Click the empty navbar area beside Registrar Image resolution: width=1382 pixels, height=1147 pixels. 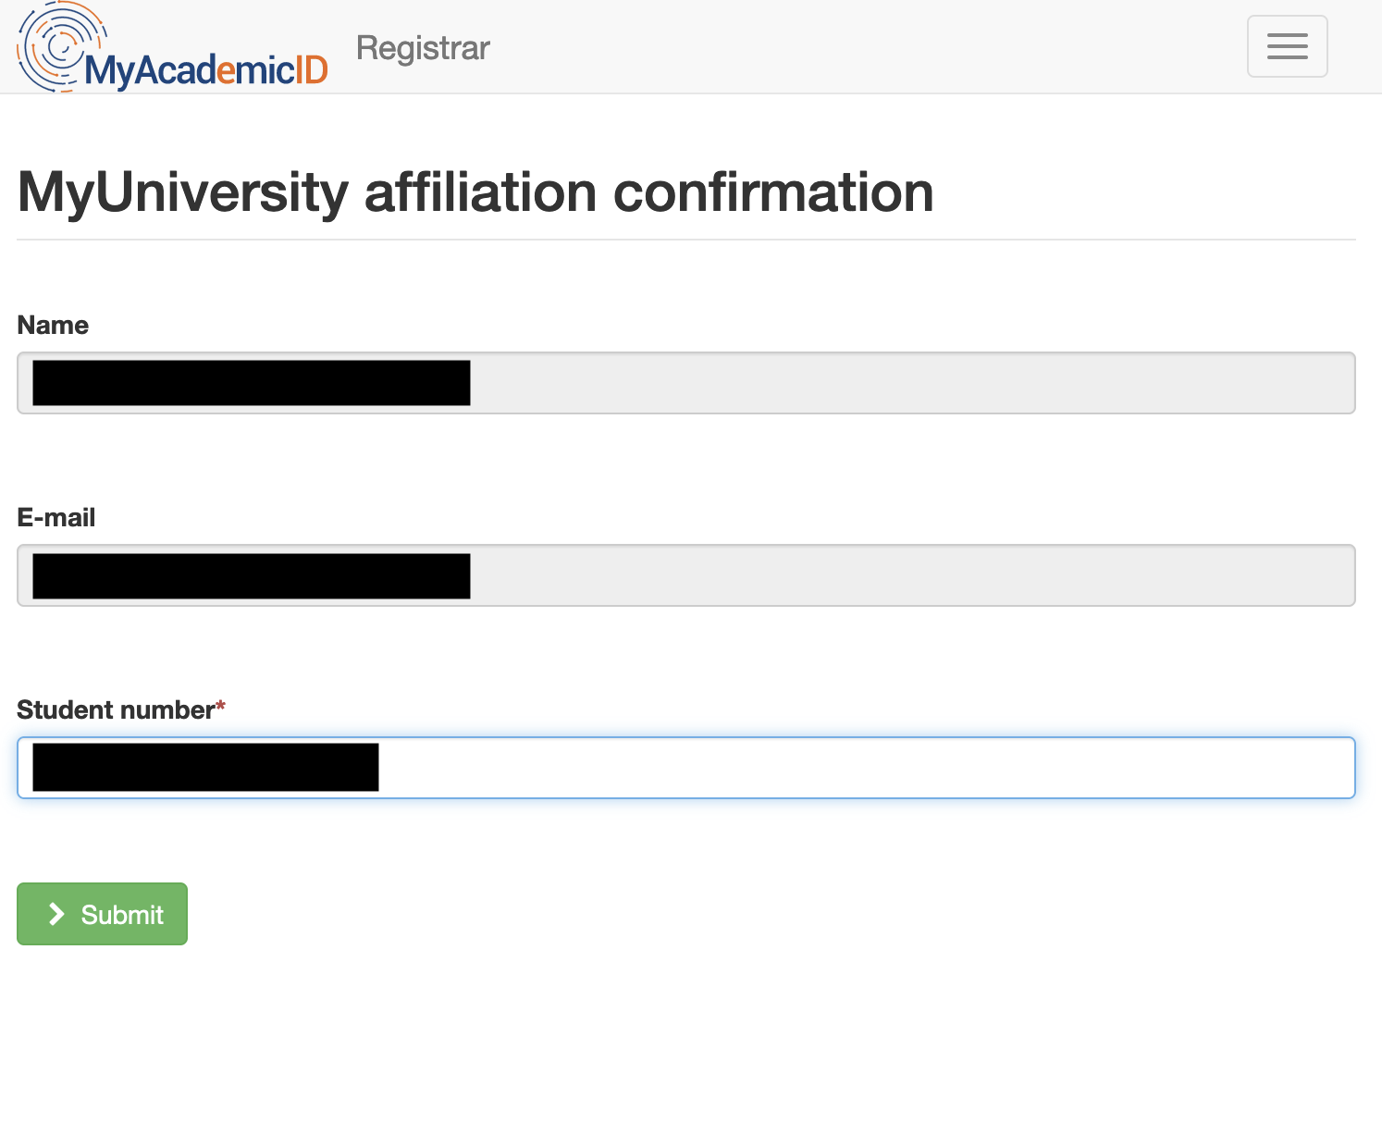click(833, 46)
